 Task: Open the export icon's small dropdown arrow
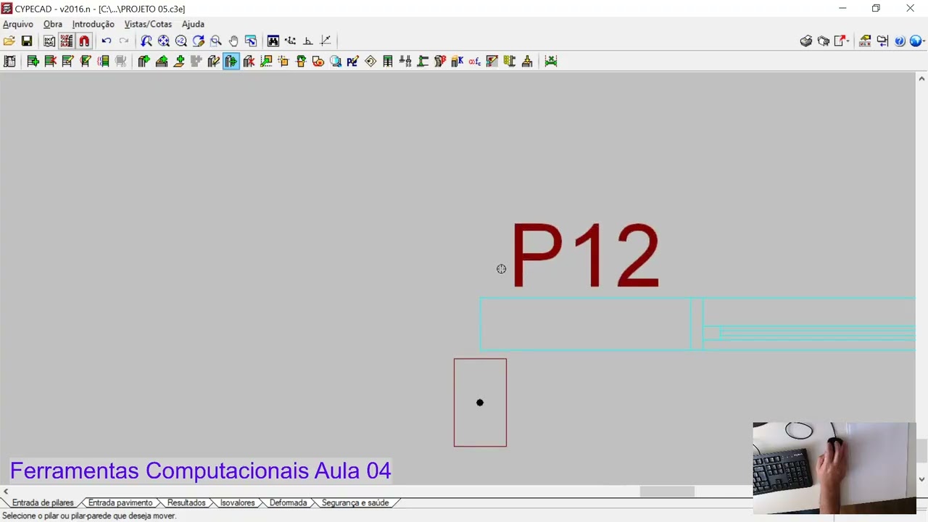848,41
